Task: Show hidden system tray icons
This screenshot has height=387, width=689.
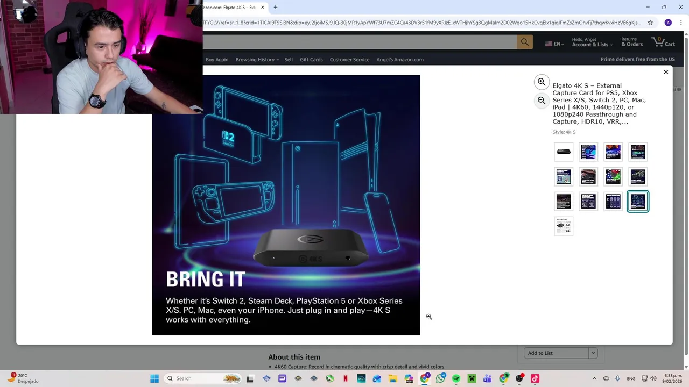Action: coord(594,378)
